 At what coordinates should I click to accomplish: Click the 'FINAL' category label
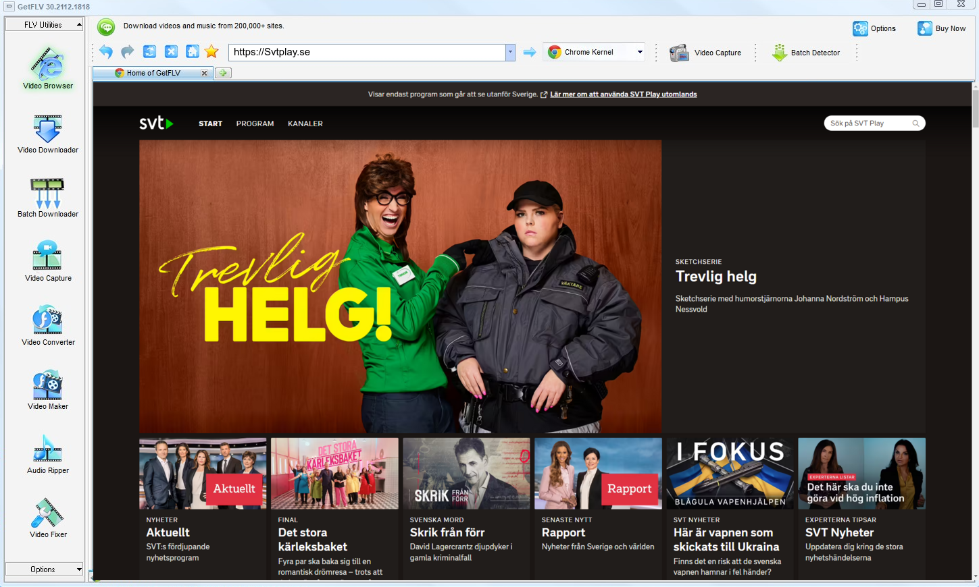288,520
